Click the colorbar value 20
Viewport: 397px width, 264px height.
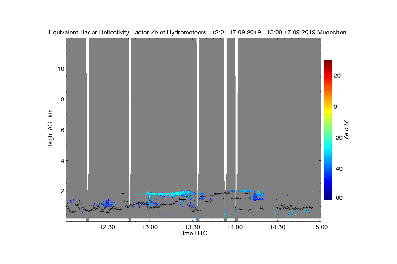coord(337,76)
